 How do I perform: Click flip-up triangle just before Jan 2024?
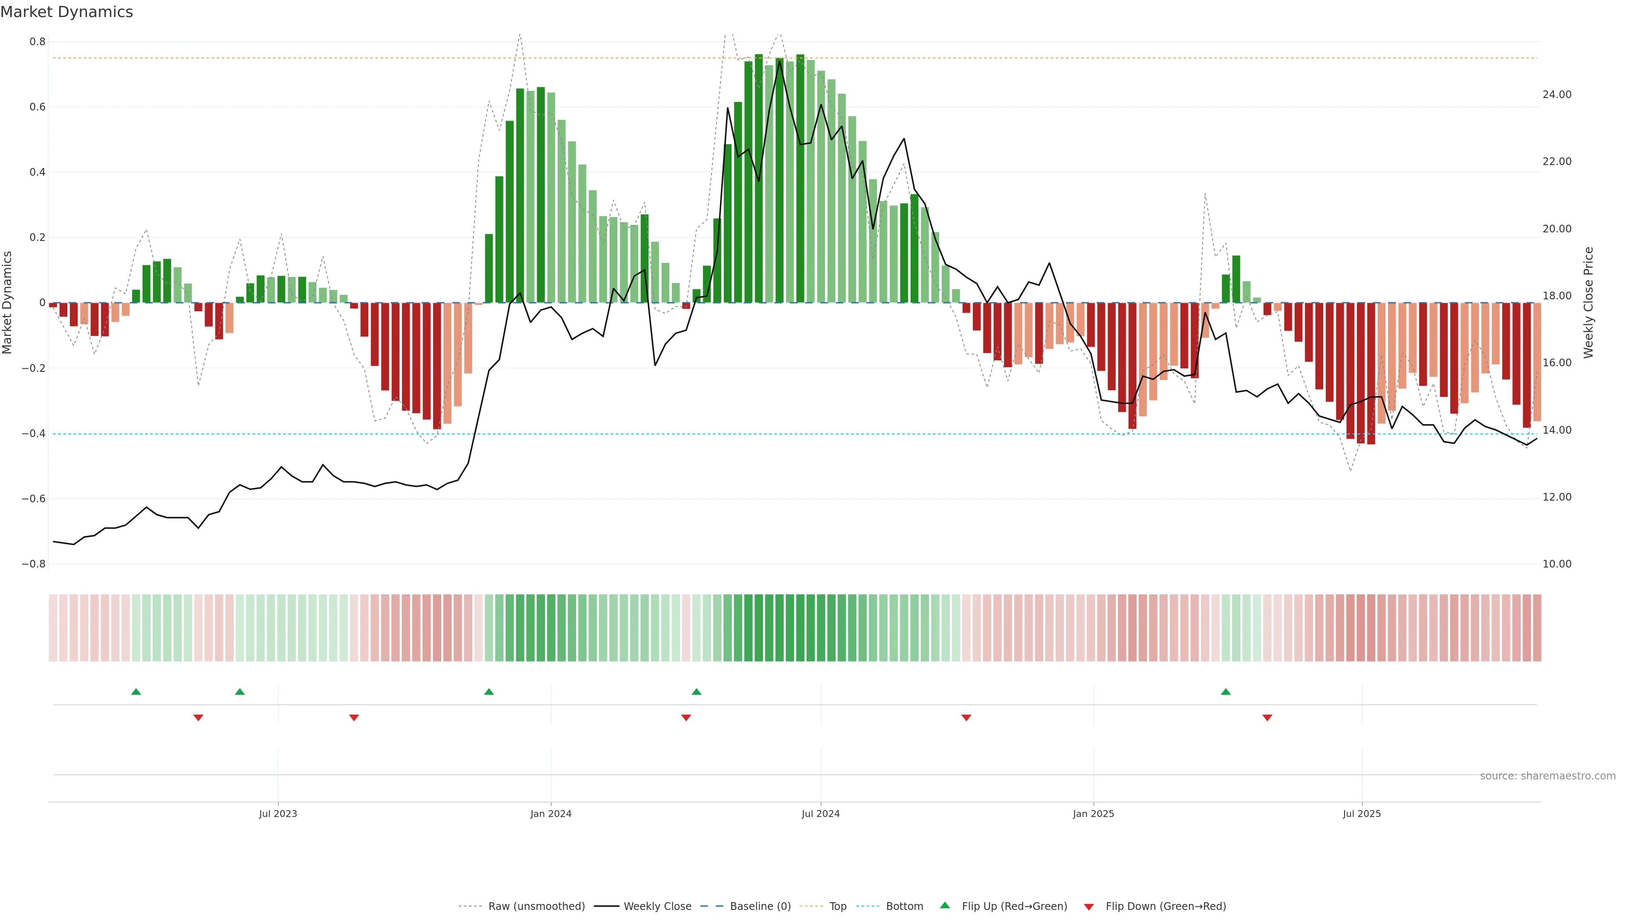point(489,692)
